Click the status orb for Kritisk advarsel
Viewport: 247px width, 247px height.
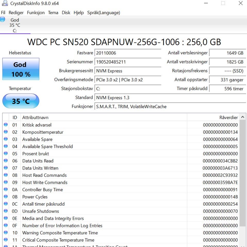pyautogui.click(x=6, y=125)
